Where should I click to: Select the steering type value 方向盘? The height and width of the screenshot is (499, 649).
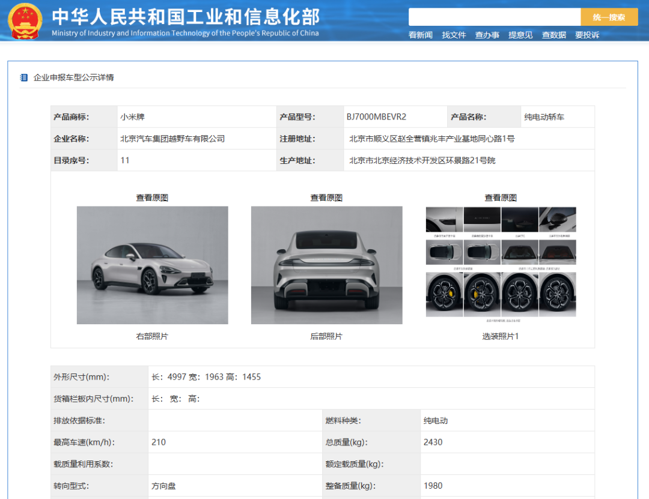pyautogui.click(x=163, y=486)
